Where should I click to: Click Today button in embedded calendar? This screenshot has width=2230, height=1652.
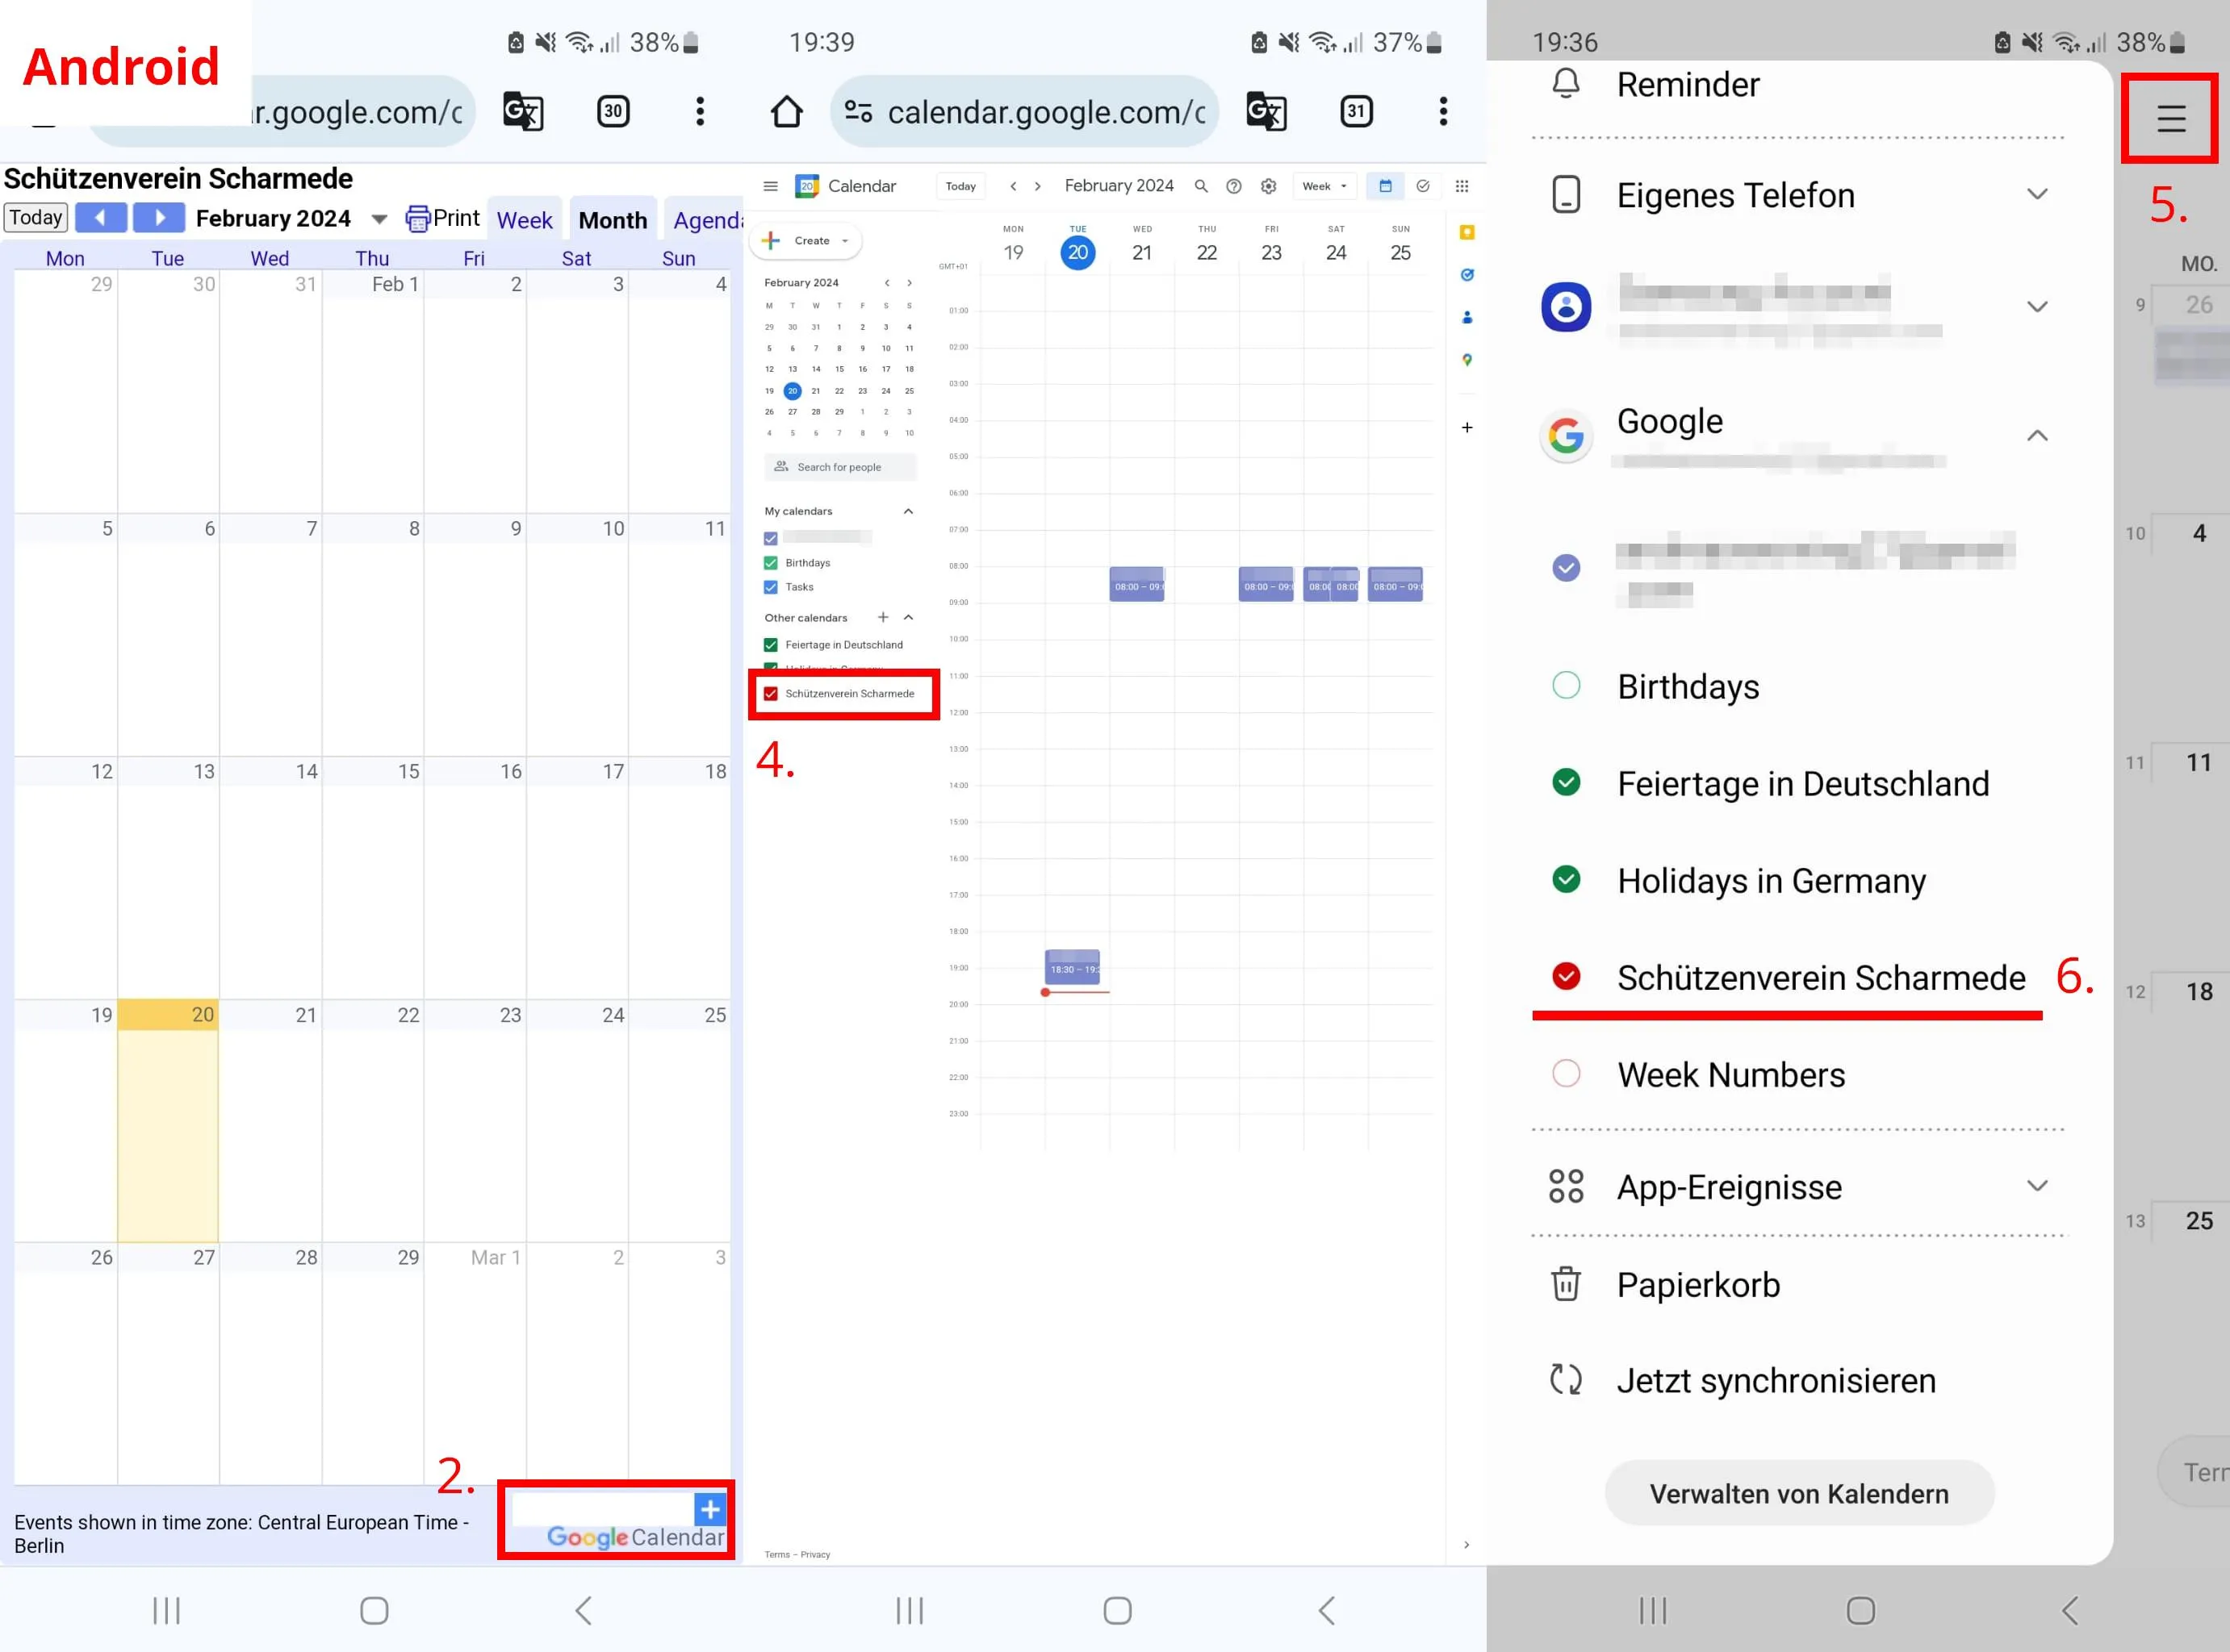pos(36,217)
